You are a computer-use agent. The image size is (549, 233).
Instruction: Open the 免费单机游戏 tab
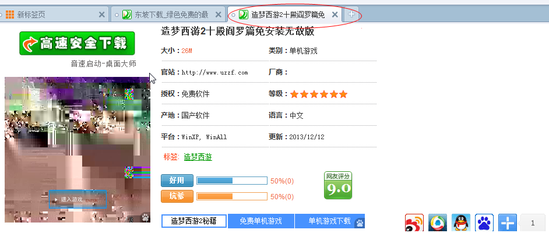pyautogui.click(x=261, y=221)
